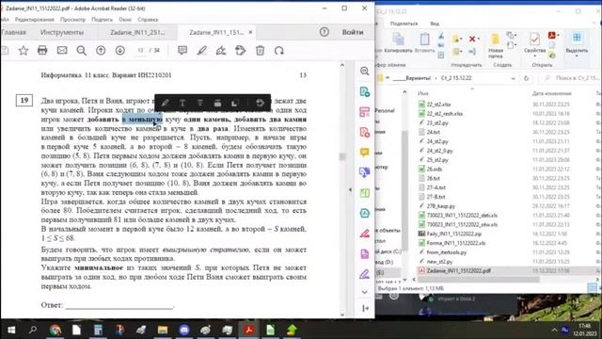This screenshot has height=339, width=602.
Task: Select file 22_st2.xlsx in Explorer
Action: tap(439, 105)
